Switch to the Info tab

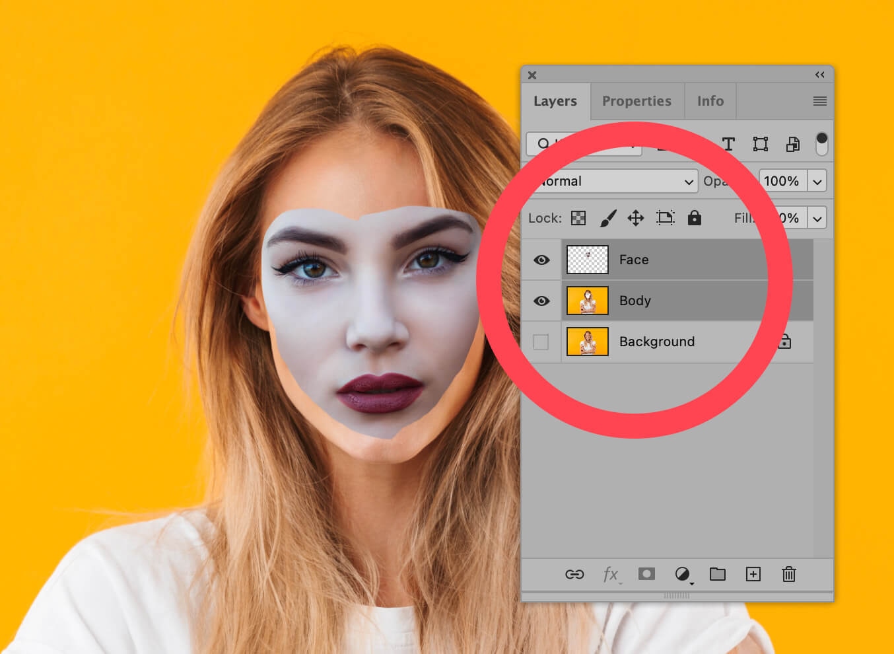coord(710,101)
